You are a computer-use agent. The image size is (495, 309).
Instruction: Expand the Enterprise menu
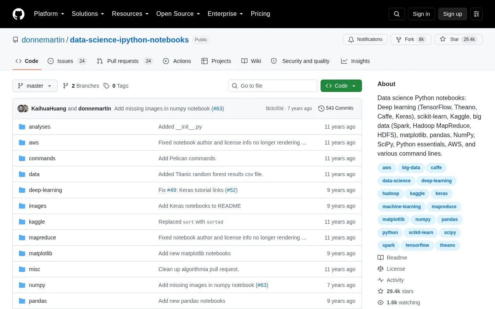225,14
